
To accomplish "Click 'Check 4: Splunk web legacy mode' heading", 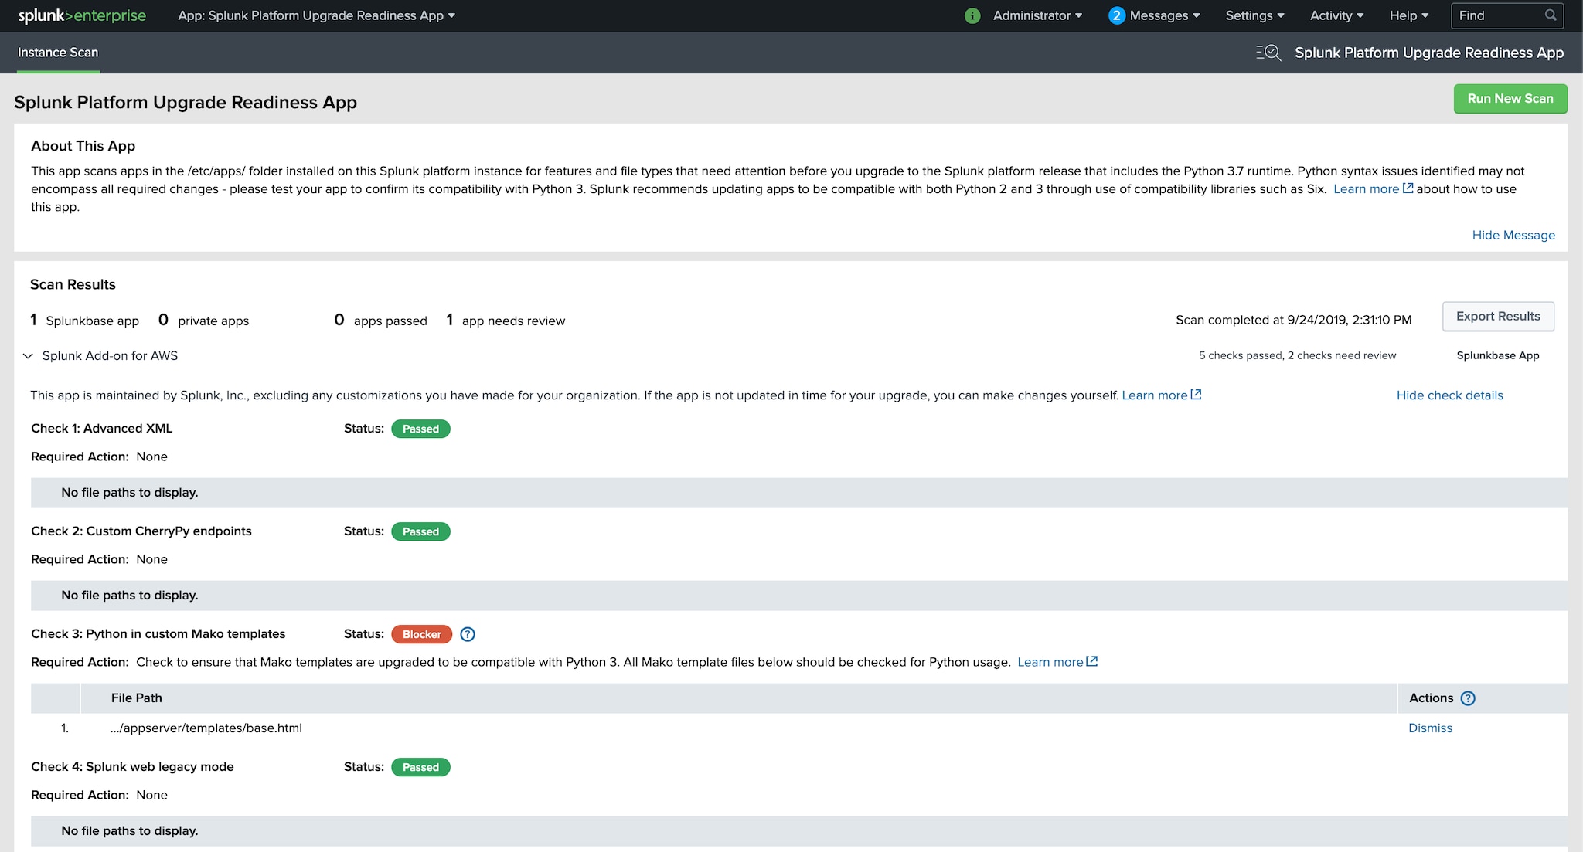I will tap(132, 767).
